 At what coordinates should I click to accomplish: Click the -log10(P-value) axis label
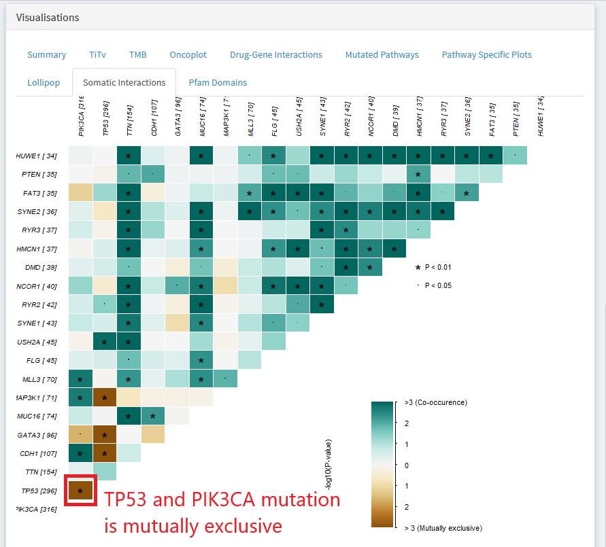[328, 465]
